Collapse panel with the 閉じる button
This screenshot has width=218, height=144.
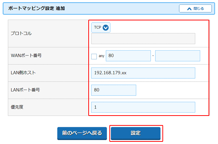(195, 8)
